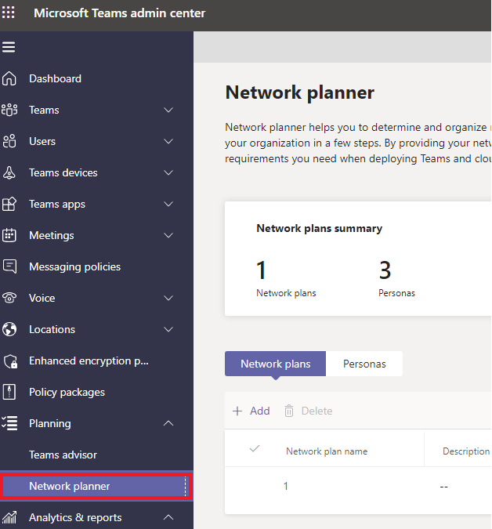492x529 pixels.
Task: Click the Voice telephone icon
Action: tap(9, 298)
